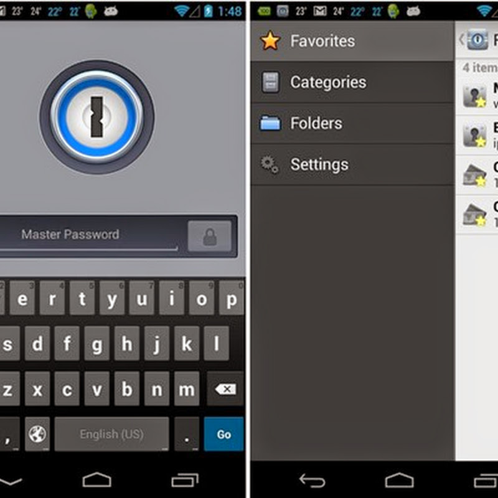
Task: Open the Settings menu item
Action: (352, 164)
